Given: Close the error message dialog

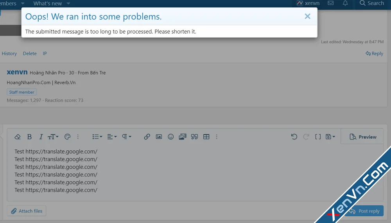Looking at the screenshot, I should pyautogui.click(x=307, y=16).
